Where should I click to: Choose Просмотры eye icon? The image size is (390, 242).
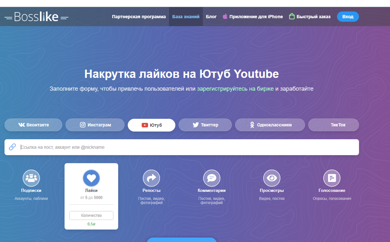272,178
